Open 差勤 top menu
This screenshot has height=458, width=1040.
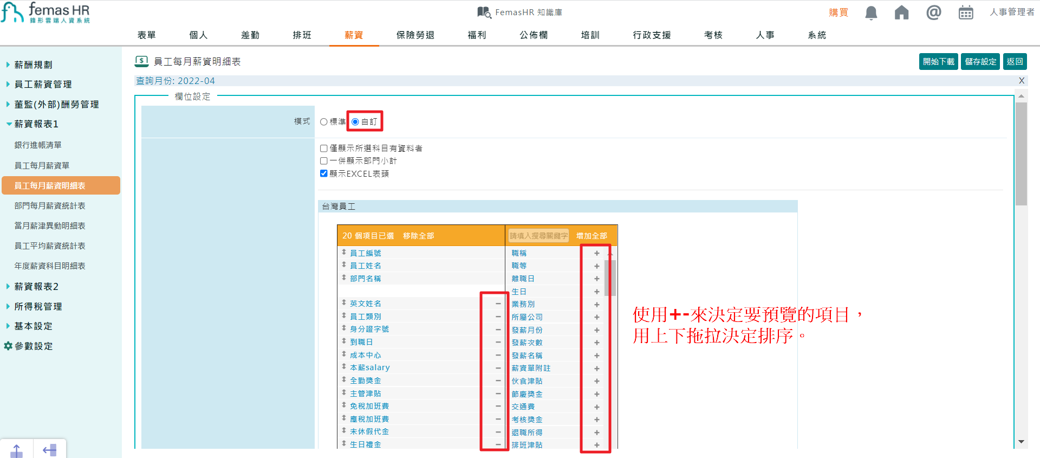point(250,35)
